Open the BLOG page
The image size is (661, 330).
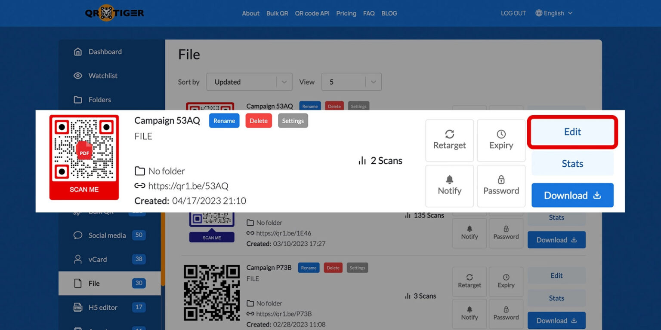click(389, 13)
